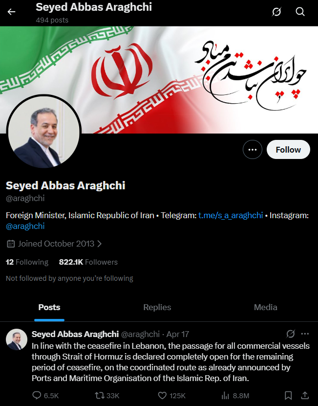View the 12 Following list
The image size is (318, 406).
tap(27, 262)
